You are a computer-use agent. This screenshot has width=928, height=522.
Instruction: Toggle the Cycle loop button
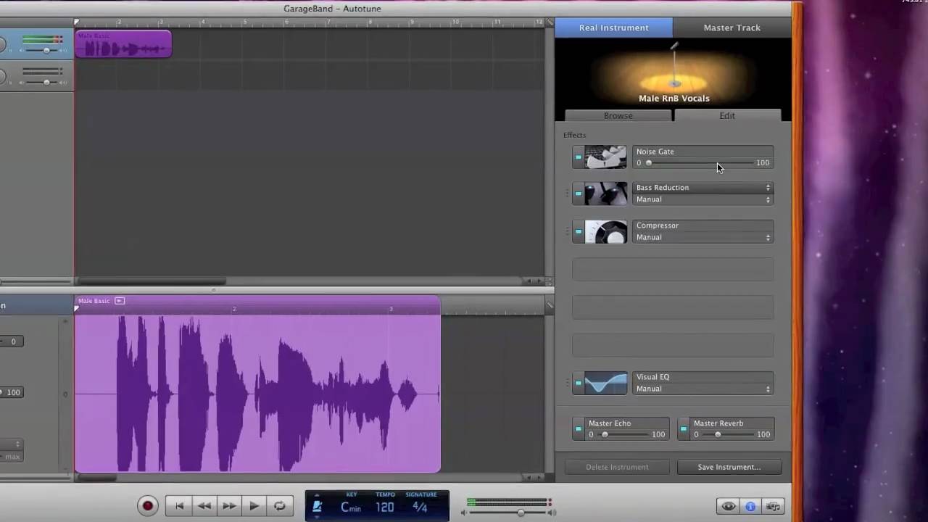point(279,506)
